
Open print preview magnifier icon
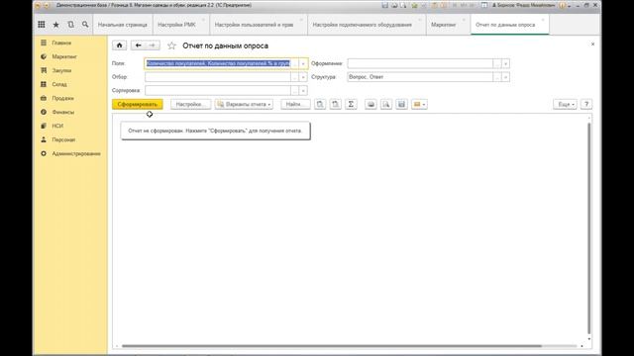tap(386, 104)
